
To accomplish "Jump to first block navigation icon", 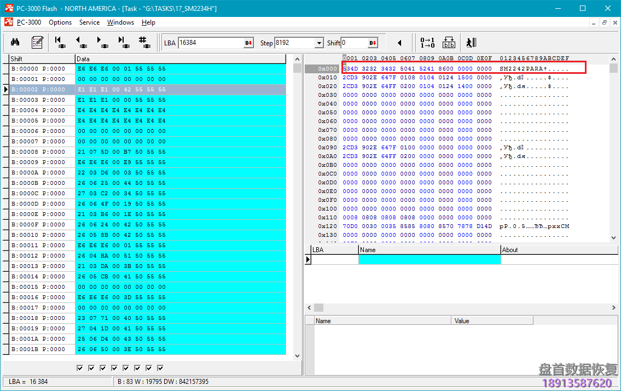I will (x=60, y=43).
